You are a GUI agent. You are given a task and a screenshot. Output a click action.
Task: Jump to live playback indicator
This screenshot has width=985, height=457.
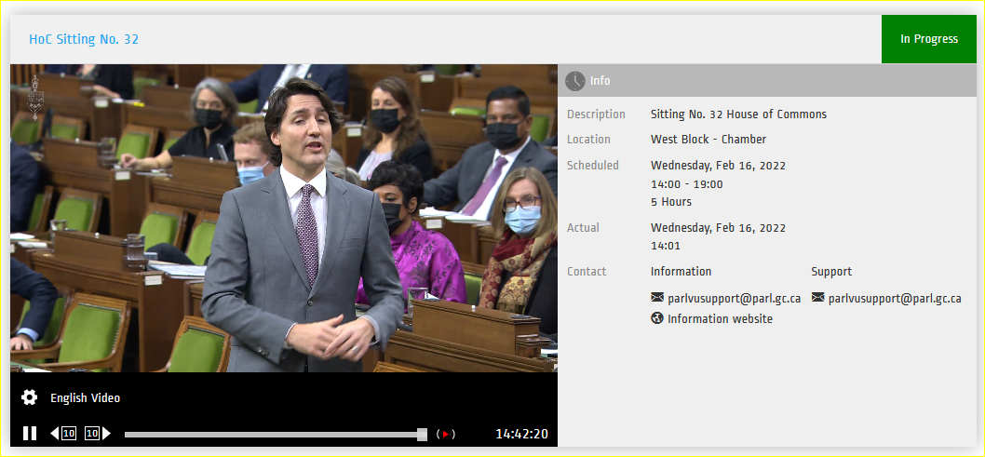[x=445, y=434]
